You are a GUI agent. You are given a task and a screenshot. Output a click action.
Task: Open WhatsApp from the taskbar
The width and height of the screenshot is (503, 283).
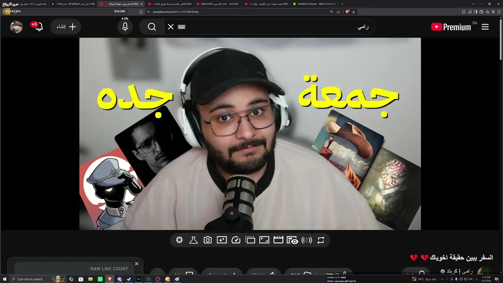tap(100, 279)
